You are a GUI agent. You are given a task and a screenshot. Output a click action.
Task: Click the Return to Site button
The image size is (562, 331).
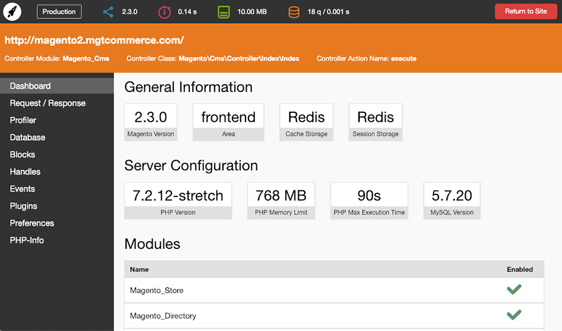click(526, 11)
